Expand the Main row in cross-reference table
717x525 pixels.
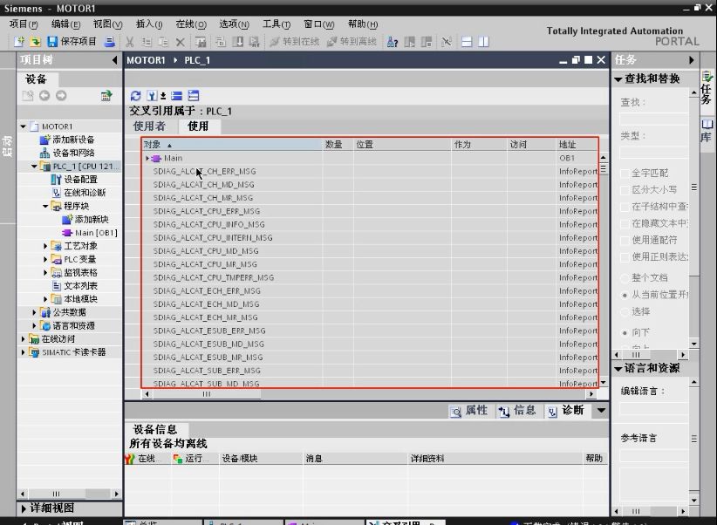click(147, 158)
